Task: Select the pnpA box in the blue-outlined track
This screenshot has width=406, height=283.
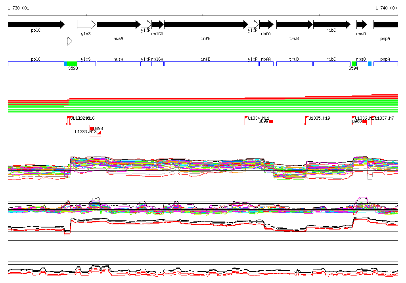Action: click(386, 64)
